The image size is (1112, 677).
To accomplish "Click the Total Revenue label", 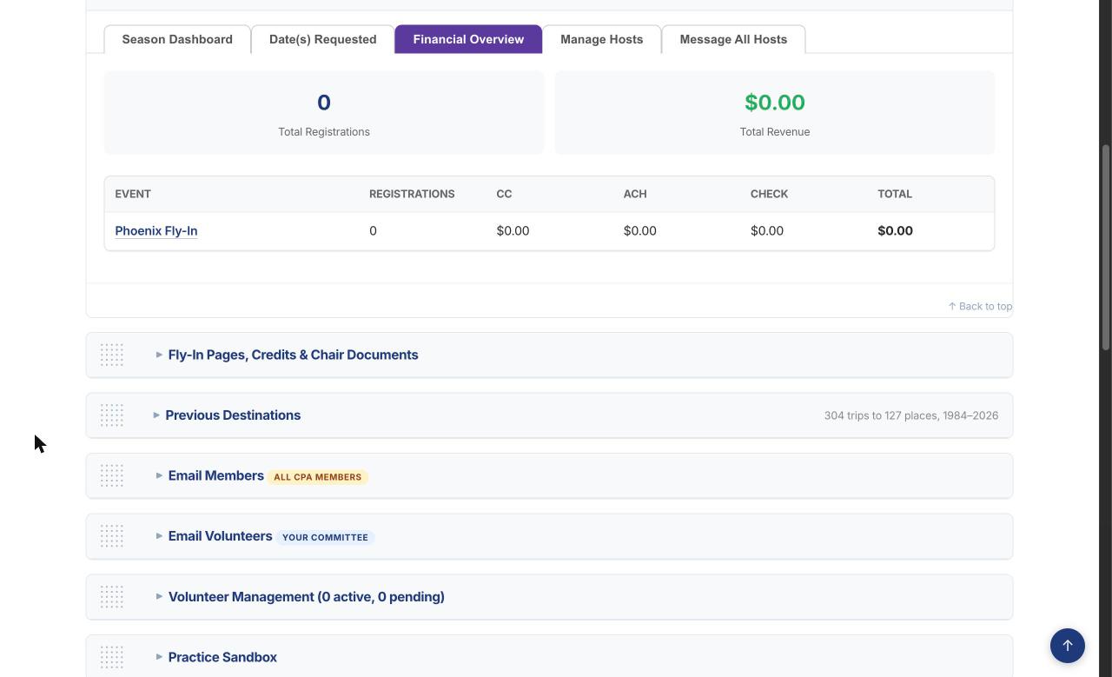I will click(x=775, y=132).
